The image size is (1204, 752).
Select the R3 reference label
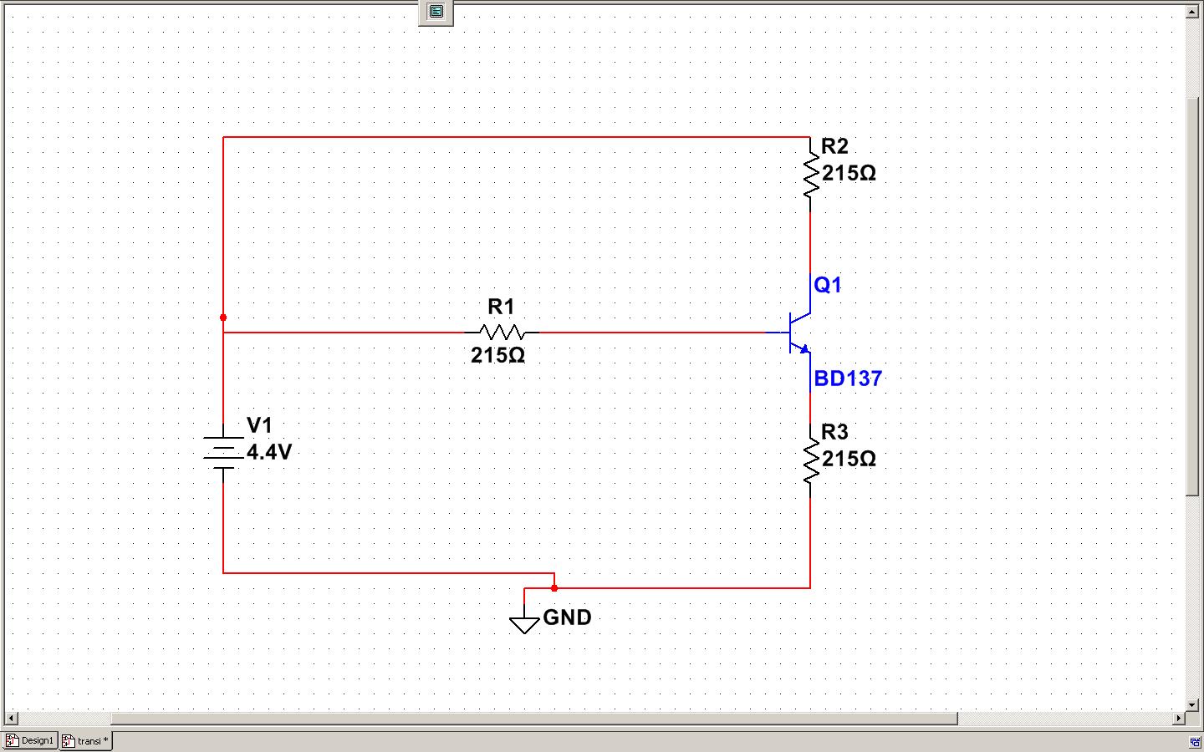click(834, 432)
